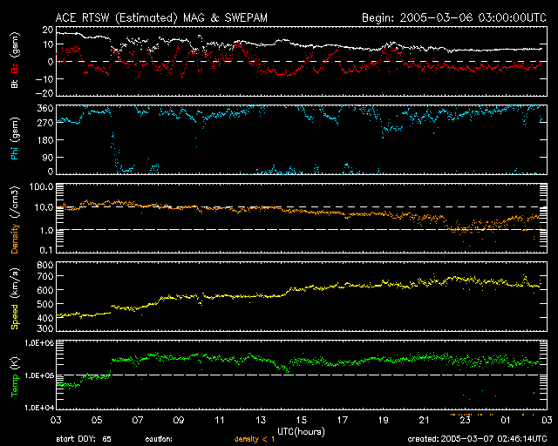Viewport: 558px width, 446px height.
Task: Click the 'Begin: 2005-03-06 03:00:00UTC' timestamp
Action: 454,17
